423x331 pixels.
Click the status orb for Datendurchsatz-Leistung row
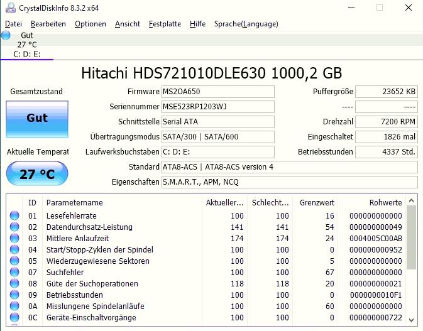pos(14,227)
